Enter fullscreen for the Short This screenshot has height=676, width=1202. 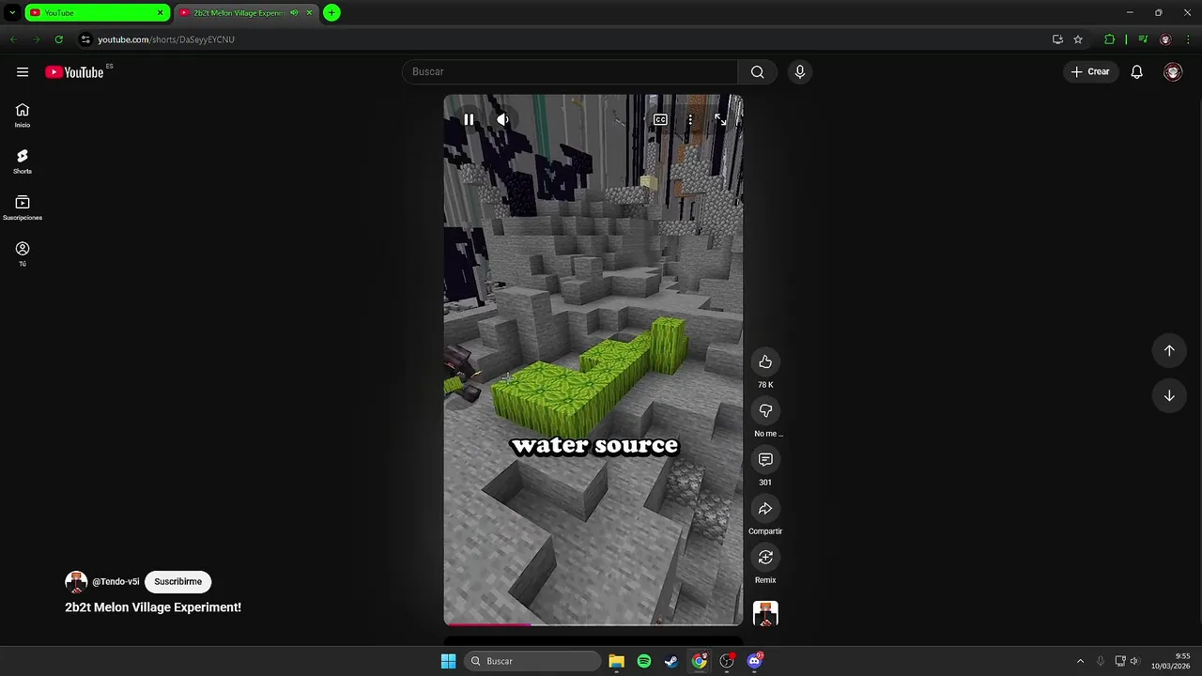(x=720, y=119)
